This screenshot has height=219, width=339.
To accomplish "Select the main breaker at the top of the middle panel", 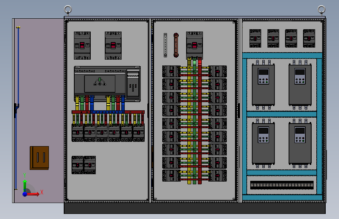I will pos(194,46).
